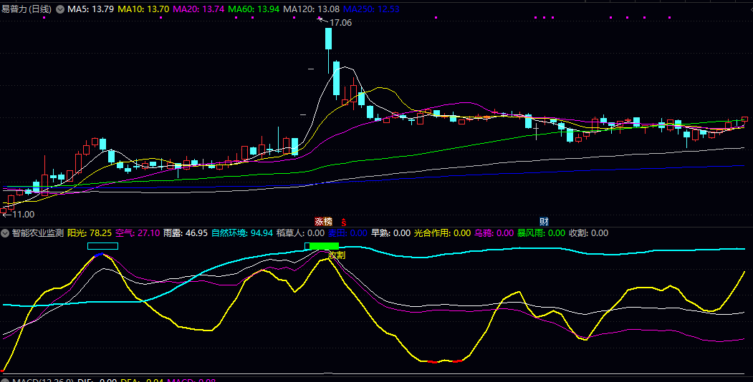
Task: Click the 智能农业监测 indicator name
Action: tap(37, 233)
